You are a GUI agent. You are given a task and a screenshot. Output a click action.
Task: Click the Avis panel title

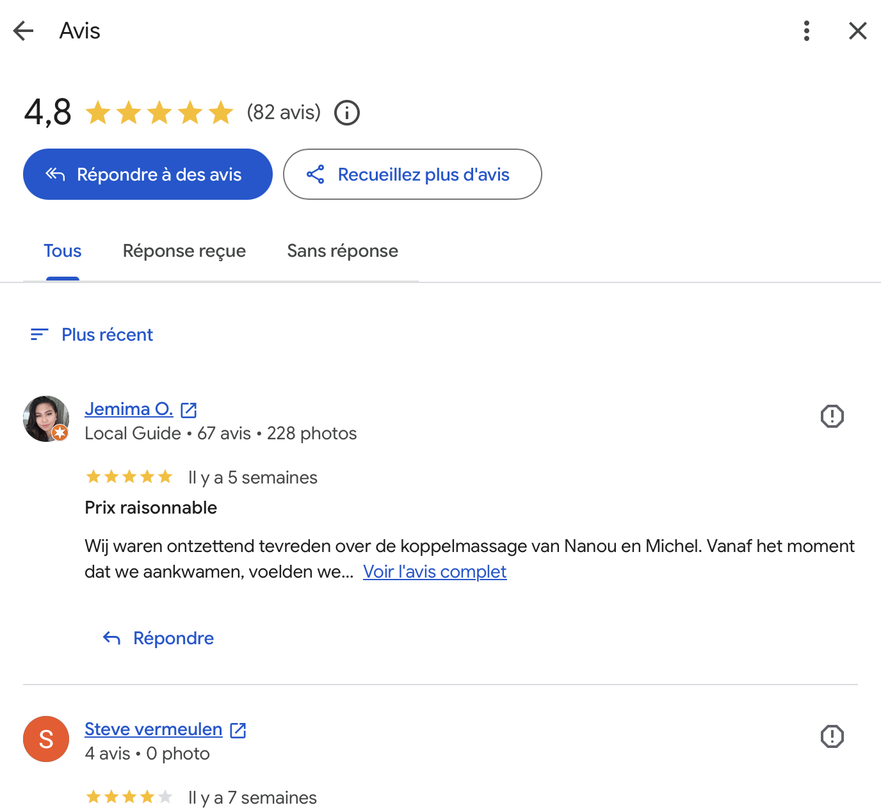pyautogui.click(x=80, y=31)
